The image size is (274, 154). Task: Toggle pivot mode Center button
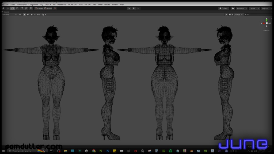pyautogui.click(x=39, y=8)
